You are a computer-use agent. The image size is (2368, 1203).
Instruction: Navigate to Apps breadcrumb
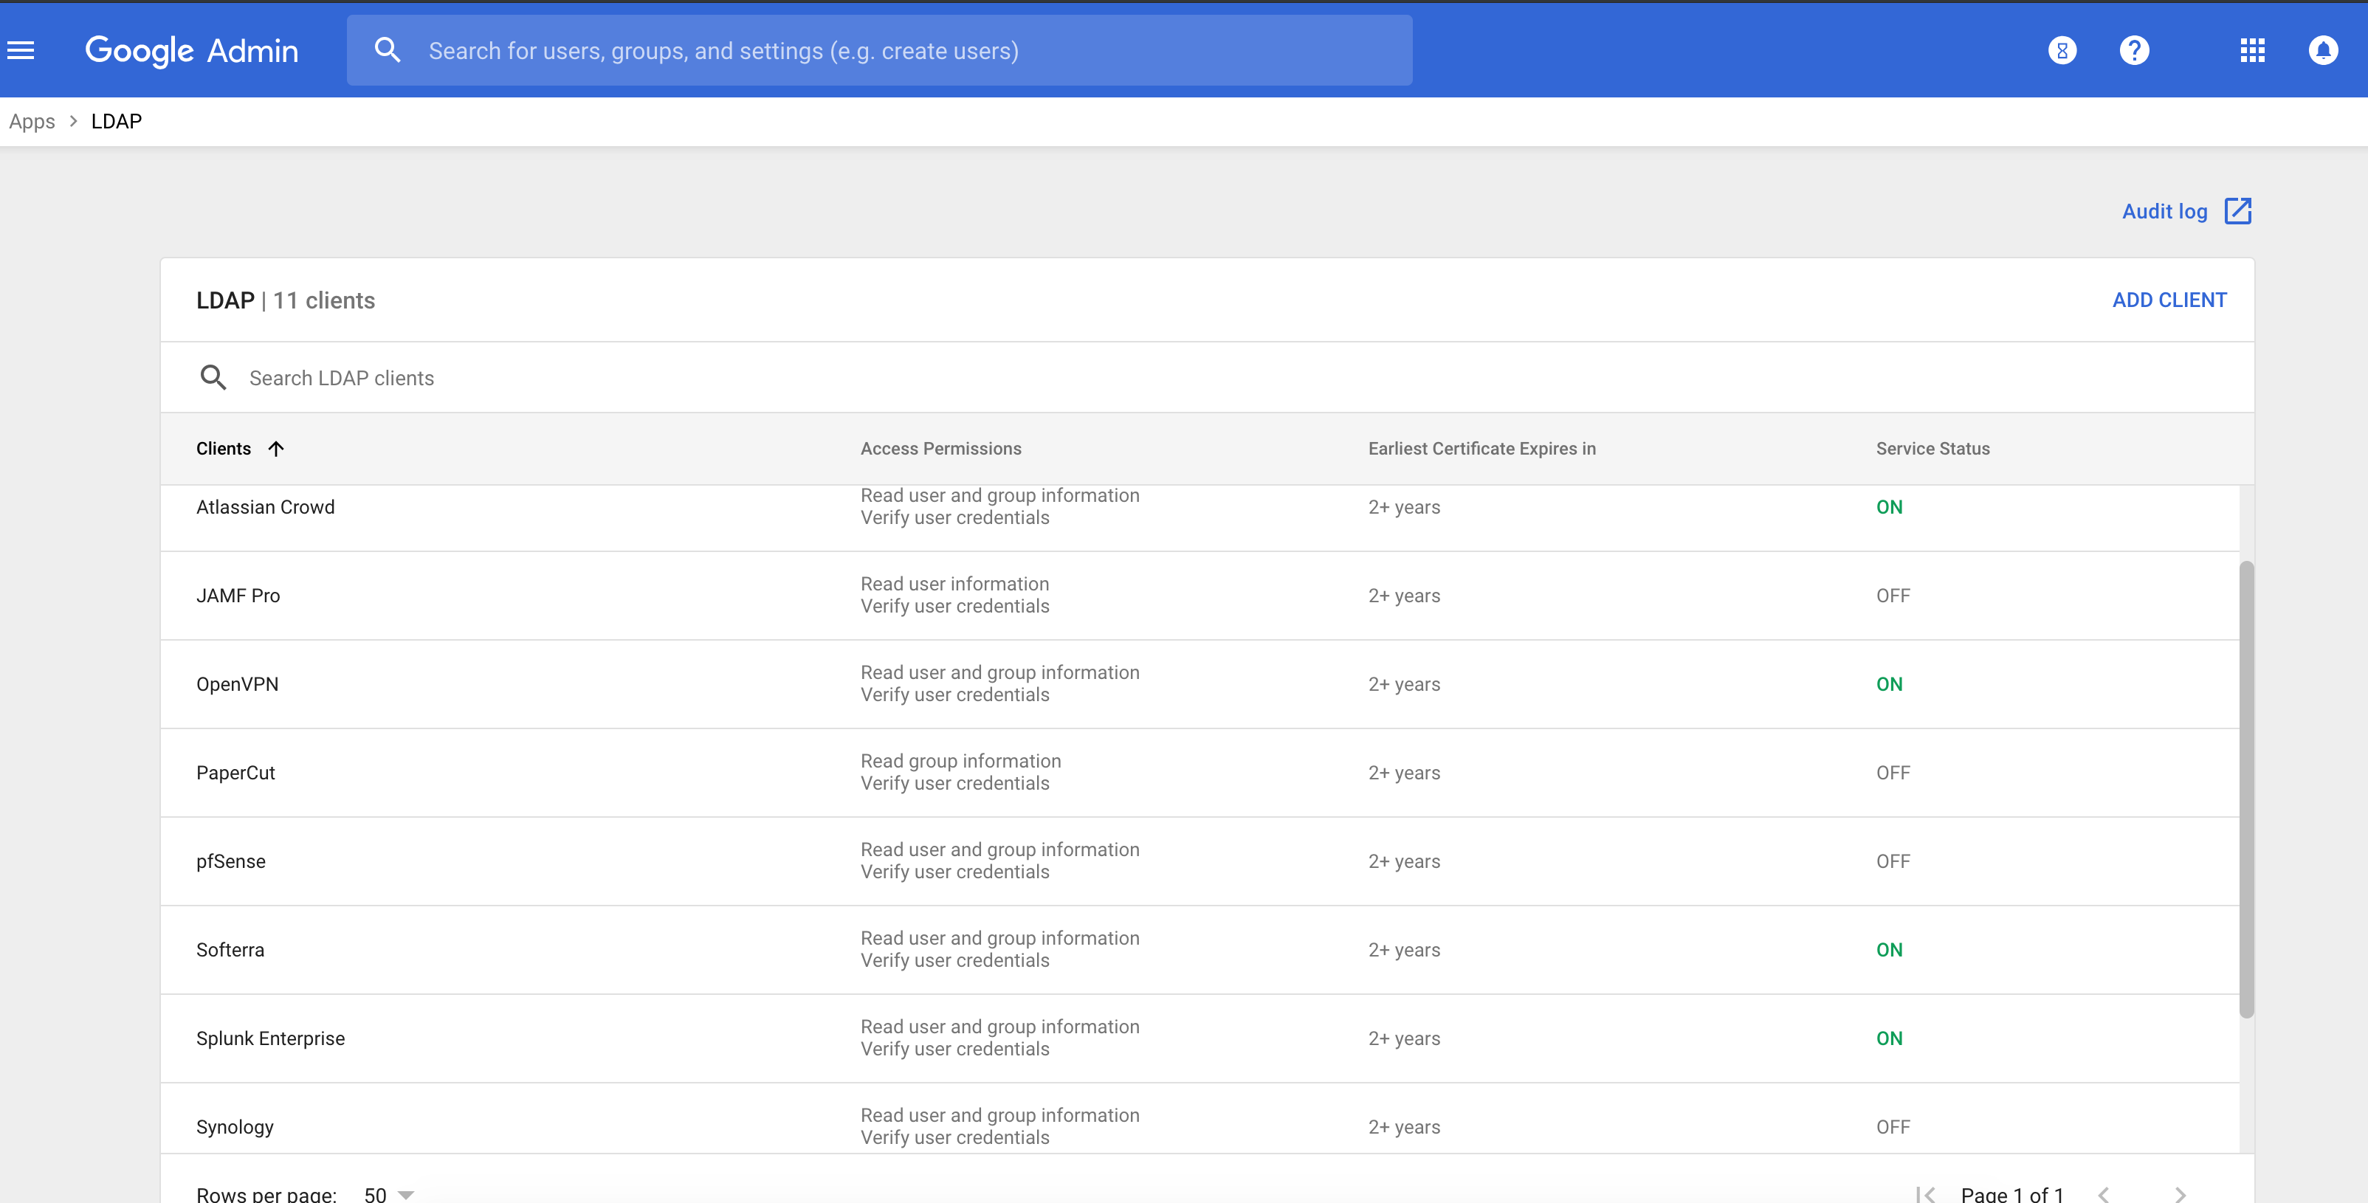[32, 121]
